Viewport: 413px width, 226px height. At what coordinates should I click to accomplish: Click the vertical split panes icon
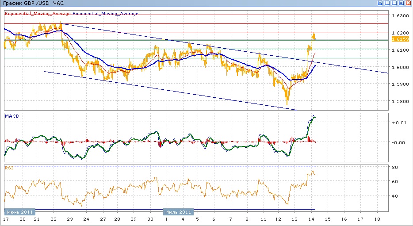[387, 3]
